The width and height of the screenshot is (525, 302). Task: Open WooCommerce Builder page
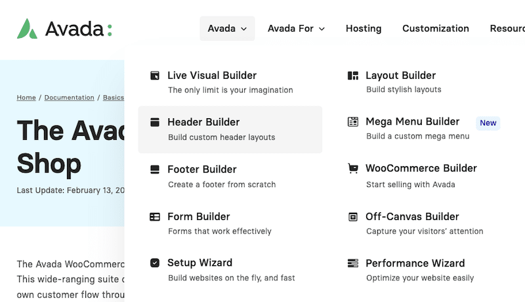(421, 168)
